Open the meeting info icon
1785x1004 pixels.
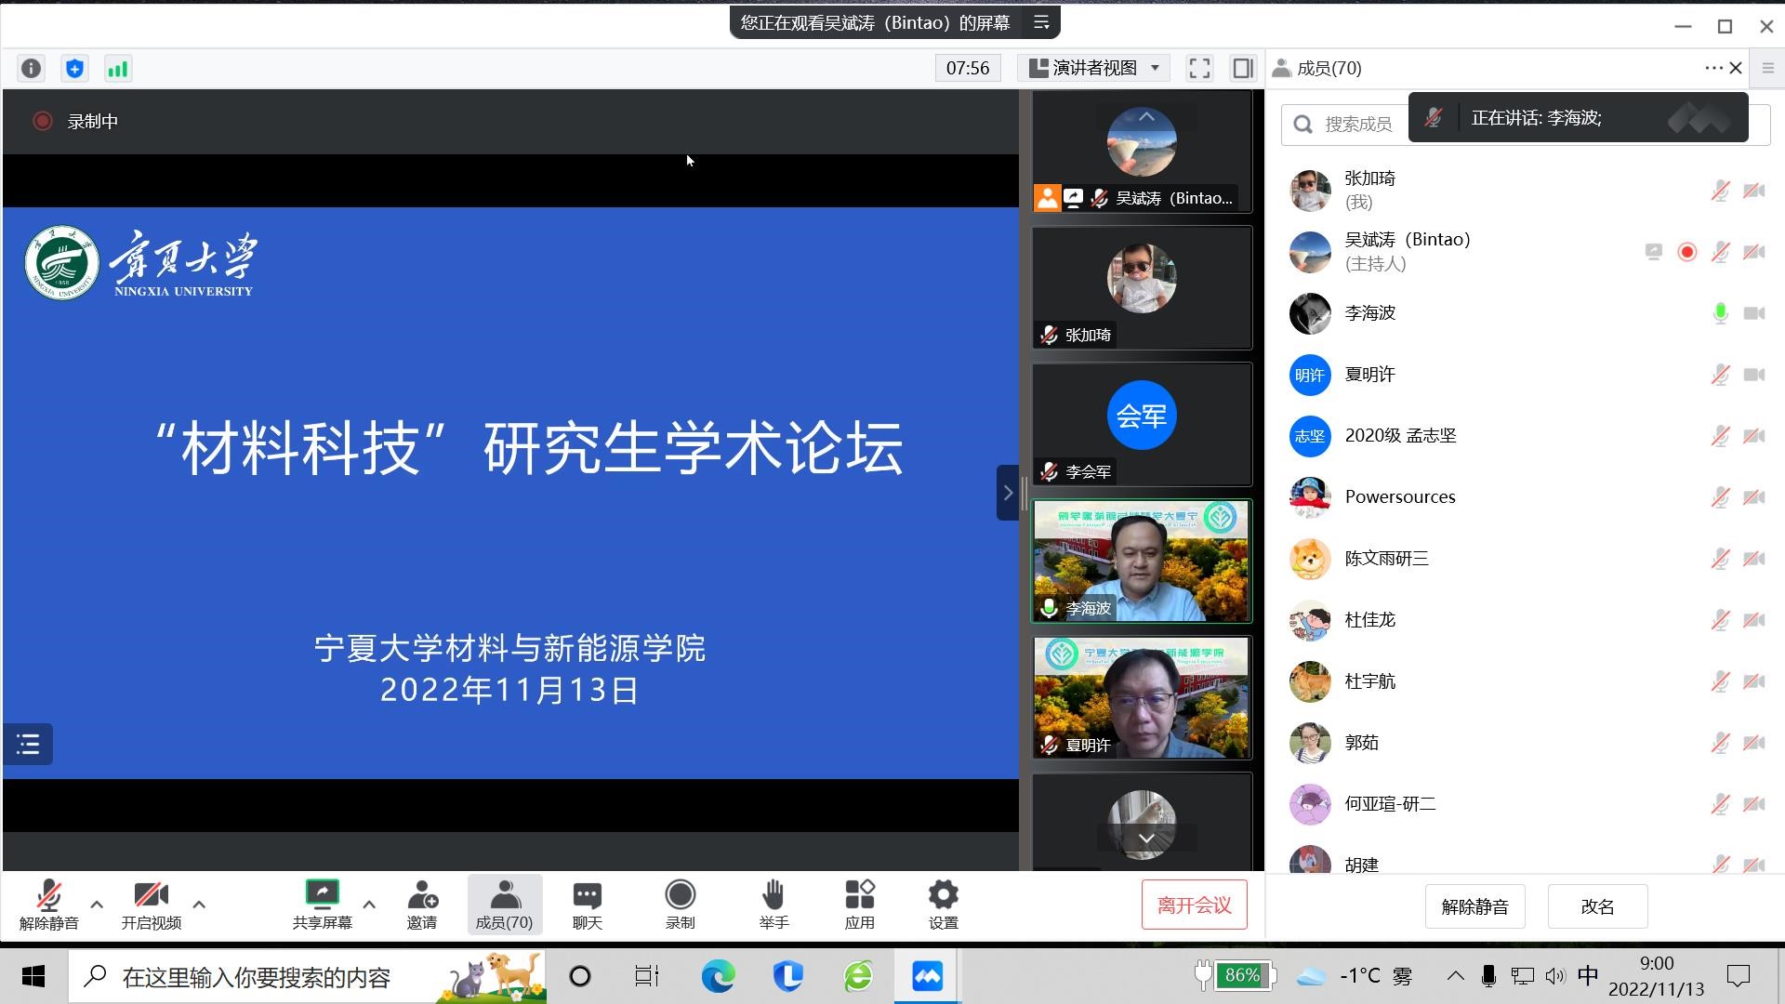point(31,68)
